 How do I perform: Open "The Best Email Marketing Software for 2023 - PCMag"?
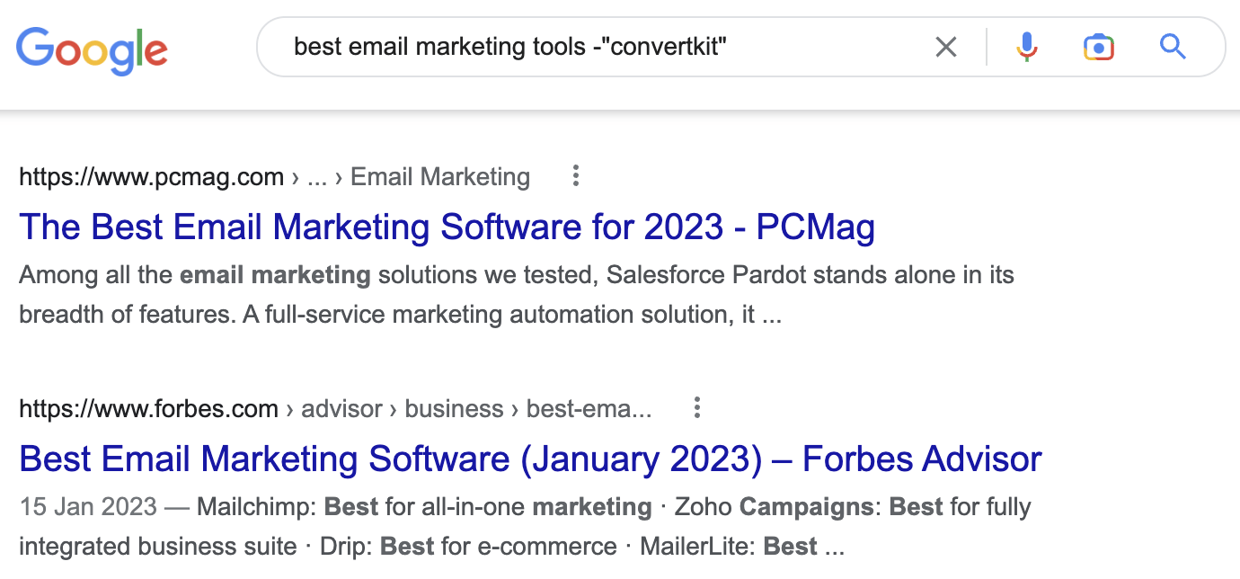tap(447, 227)
